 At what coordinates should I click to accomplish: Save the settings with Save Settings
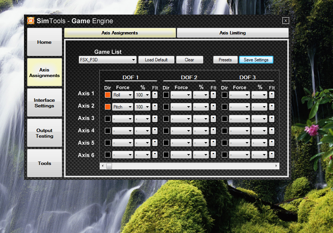(256, 60)
